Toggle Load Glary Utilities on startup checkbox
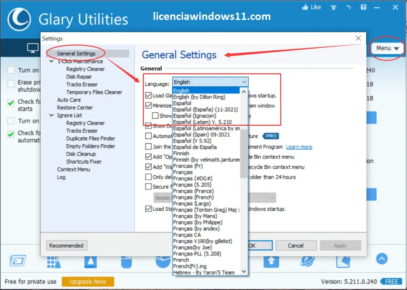This screenshot has width=407, height=290. [x=149, y=95]
